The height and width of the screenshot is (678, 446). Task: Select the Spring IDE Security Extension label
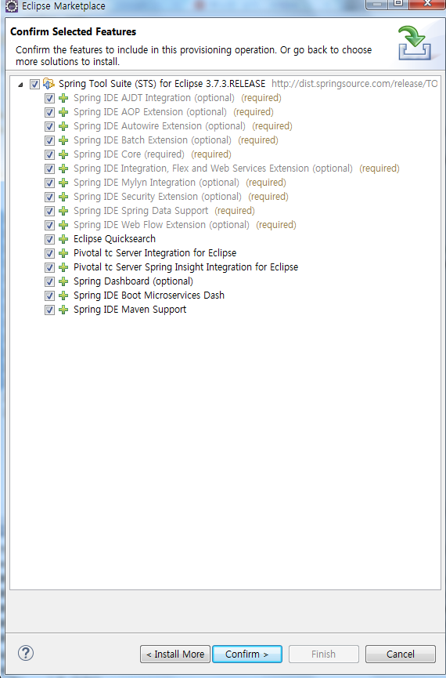pos(157,196)
